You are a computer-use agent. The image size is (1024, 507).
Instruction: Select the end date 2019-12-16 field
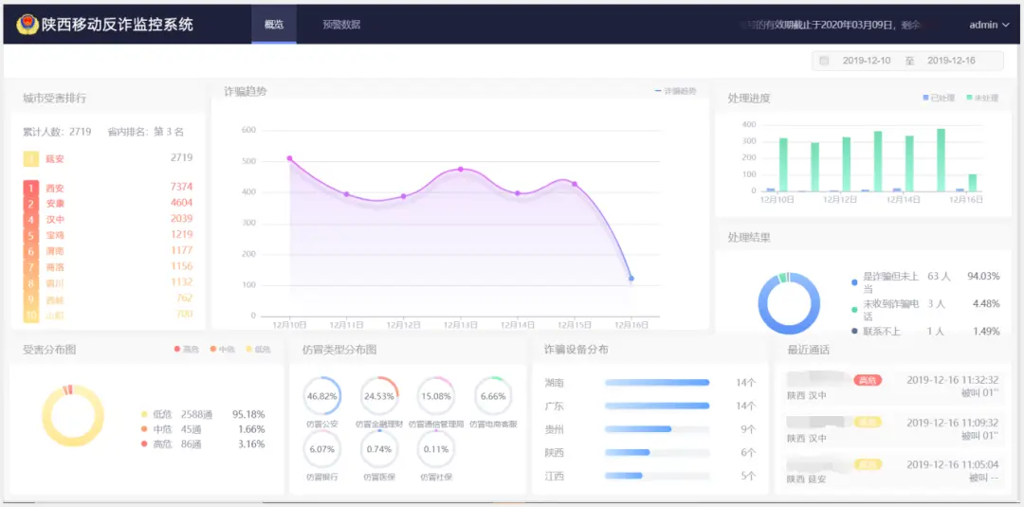coord(952,61)
